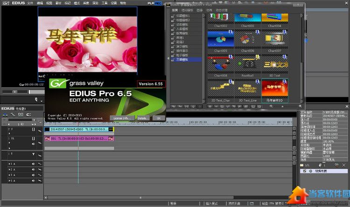
Task: Decrease timeline scale with left arrow
Action: [9, 124]
